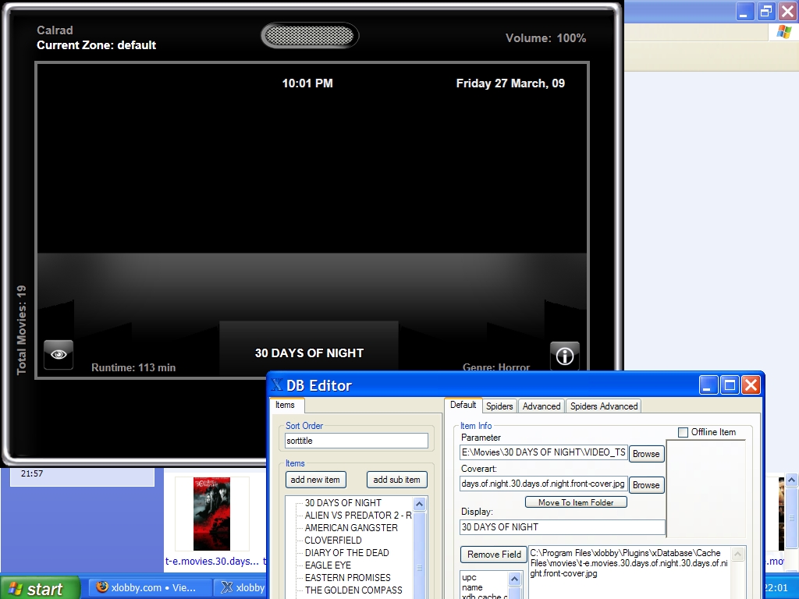Switch to the Spiders tab
The height and width of the screenshot is (599, 799).
pyautogui.click(x=499, y=406)
